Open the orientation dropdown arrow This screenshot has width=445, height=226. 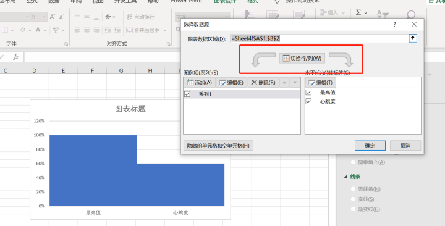(114, 17)
